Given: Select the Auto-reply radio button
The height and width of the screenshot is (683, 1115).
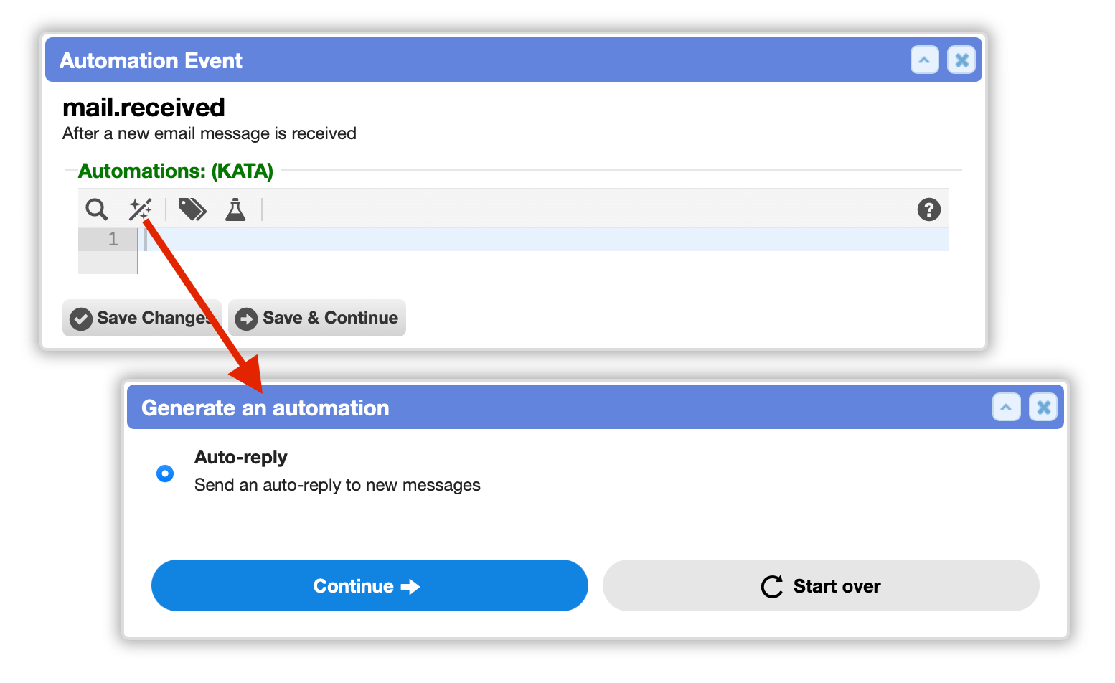Looking at the screenshot, I should pyautogui.click(x=165, y=474).
